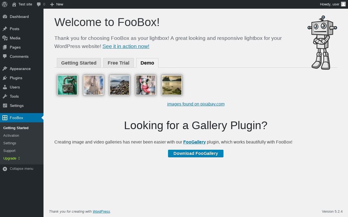Open the green Upgrade submenu link
This screenshot has height=217, width=348.
(x=10, y=158)
